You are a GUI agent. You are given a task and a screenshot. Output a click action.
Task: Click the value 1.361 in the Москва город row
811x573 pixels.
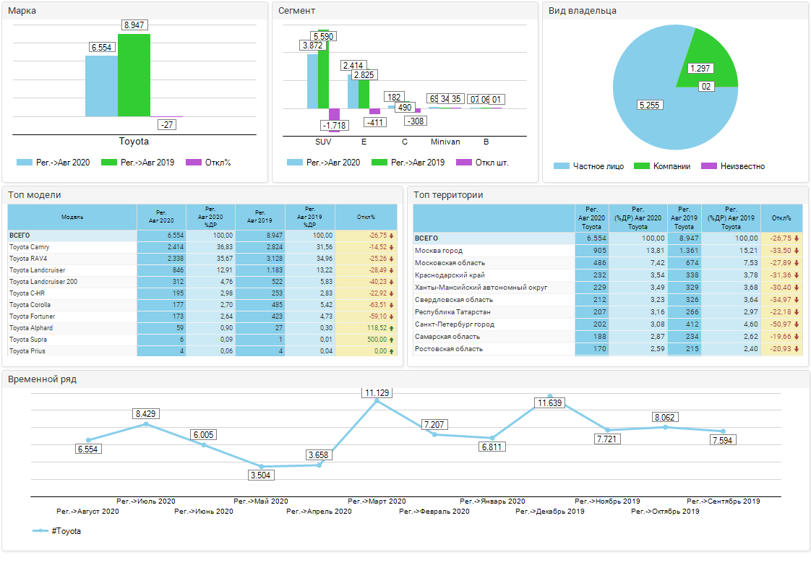(x=689, y=251)
